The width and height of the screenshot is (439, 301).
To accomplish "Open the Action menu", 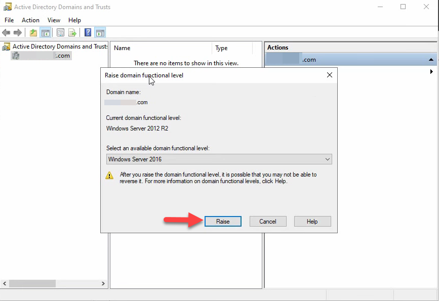I will tap(30, 20).
